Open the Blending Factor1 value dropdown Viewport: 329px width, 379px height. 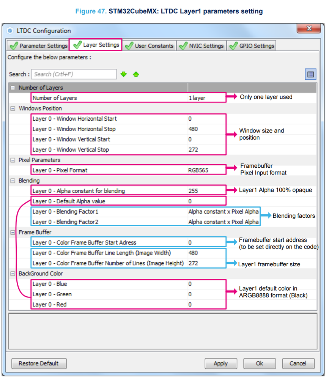click(x=224, y=211)
